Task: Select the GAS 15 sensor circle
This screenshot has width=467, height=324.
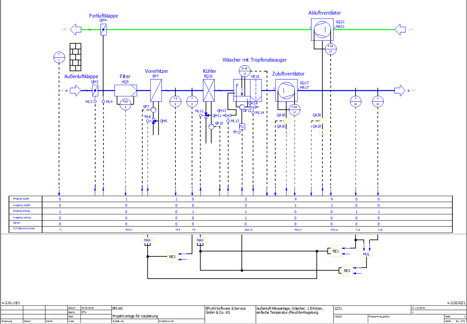Action: tap(245, 71)
